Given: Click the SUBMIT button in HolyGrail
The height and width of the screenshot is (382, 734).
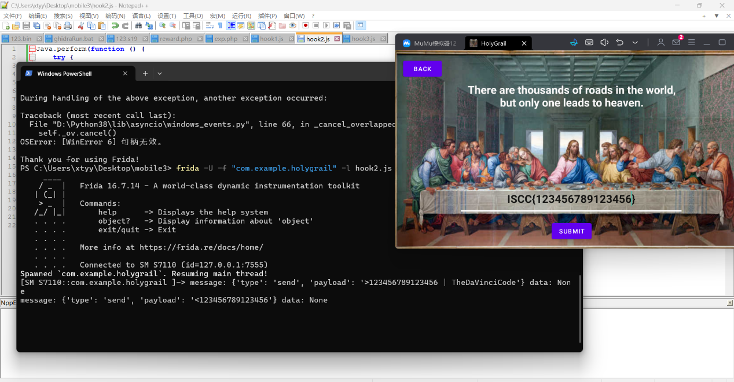Looking at the screenshot, I should pyautogui.click(x=572, y=231).
